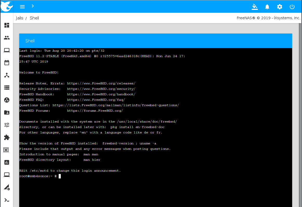Open the power menu in the top bar
This screenshot has width=302, height=207.
click(292, 7)
